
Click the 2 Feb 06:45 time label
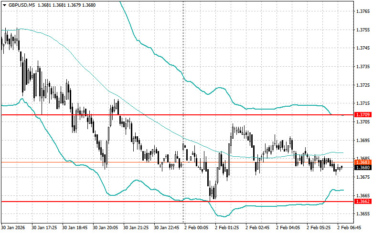(349, 228)
